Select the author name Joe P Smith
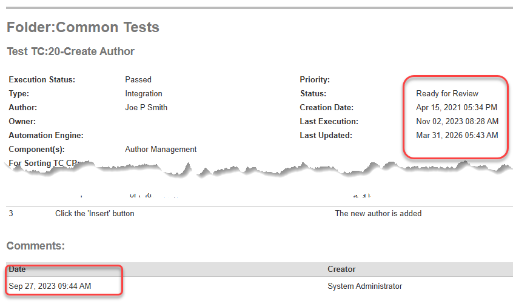Image resolution: width=513 pixels, height=304 pixels. point(146,108)
